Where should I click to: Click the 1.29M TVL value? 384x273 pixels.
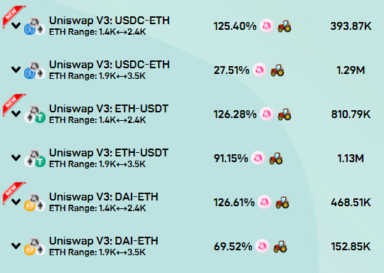(x=351, y=70)
